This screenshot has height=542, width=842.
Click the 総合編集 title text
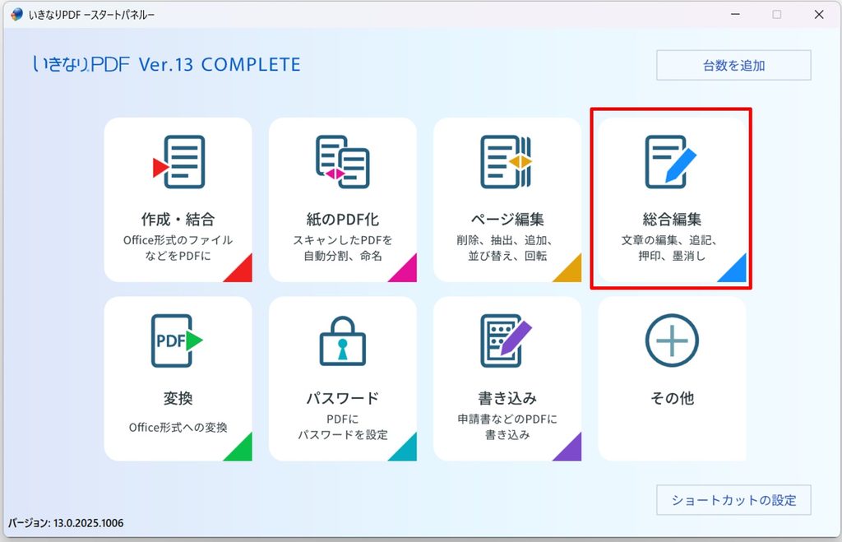point(672,219)
